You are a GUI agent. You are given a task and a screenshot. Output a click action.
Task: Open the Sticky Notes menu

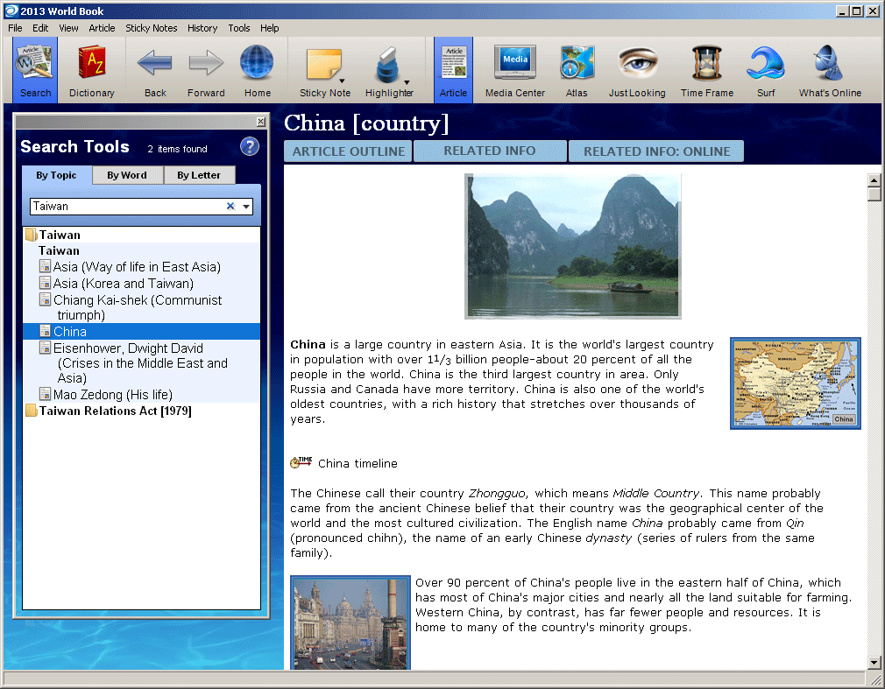point(152,28)
